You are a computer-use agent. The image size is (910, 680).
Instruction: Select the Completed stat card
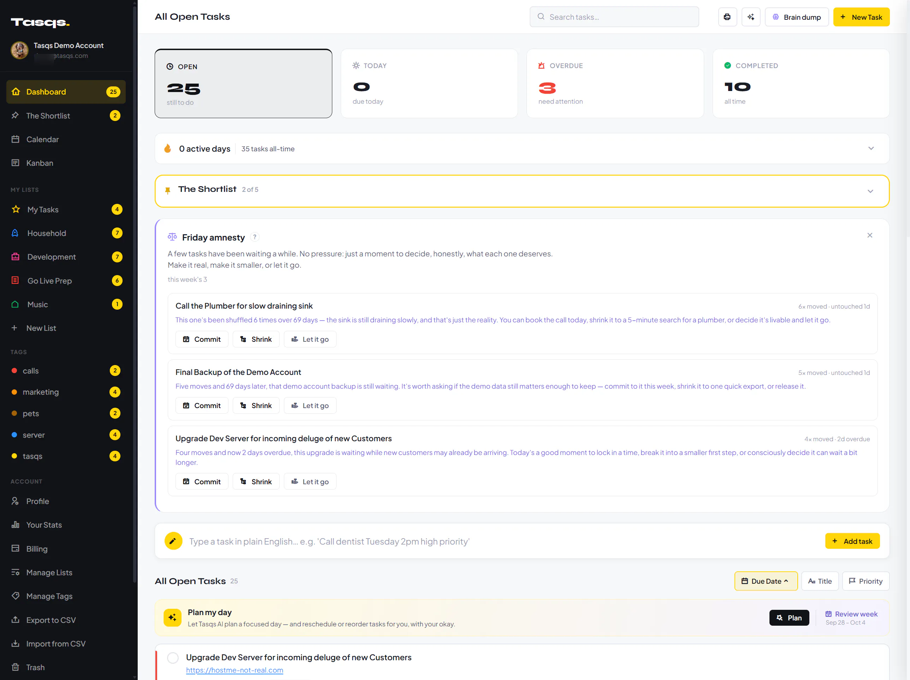(x=801, y=83)
